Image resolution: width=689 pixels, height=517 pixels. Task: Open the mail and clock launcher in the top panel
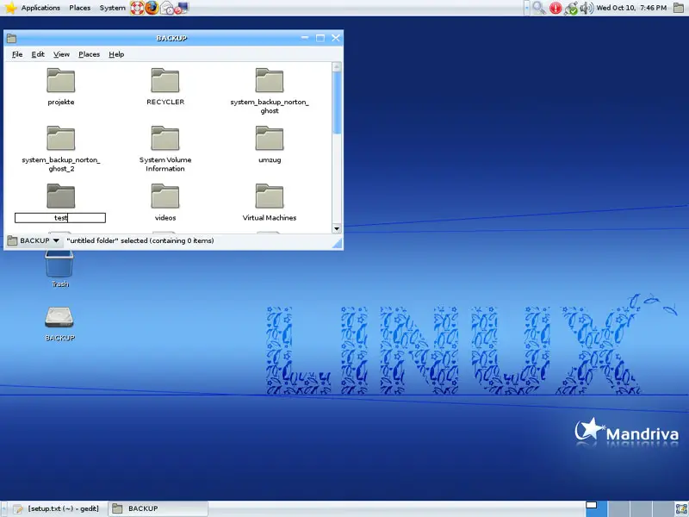point(167,8)
